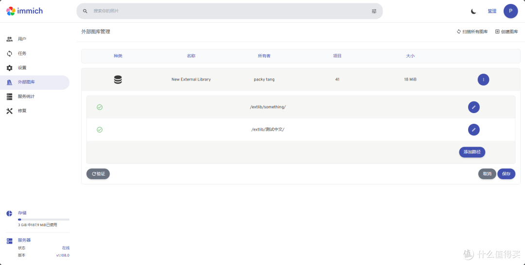Go to 任务 in the sidebar
Image resolution: width=525 pixels, height=265 pixels.
pos(22,53)
